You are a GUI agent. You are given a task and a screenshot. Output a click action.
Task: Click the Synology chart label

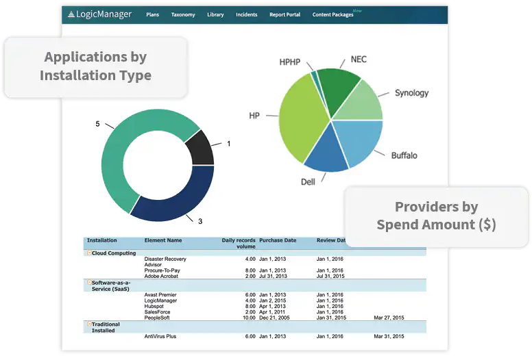(x=411, y=93)
